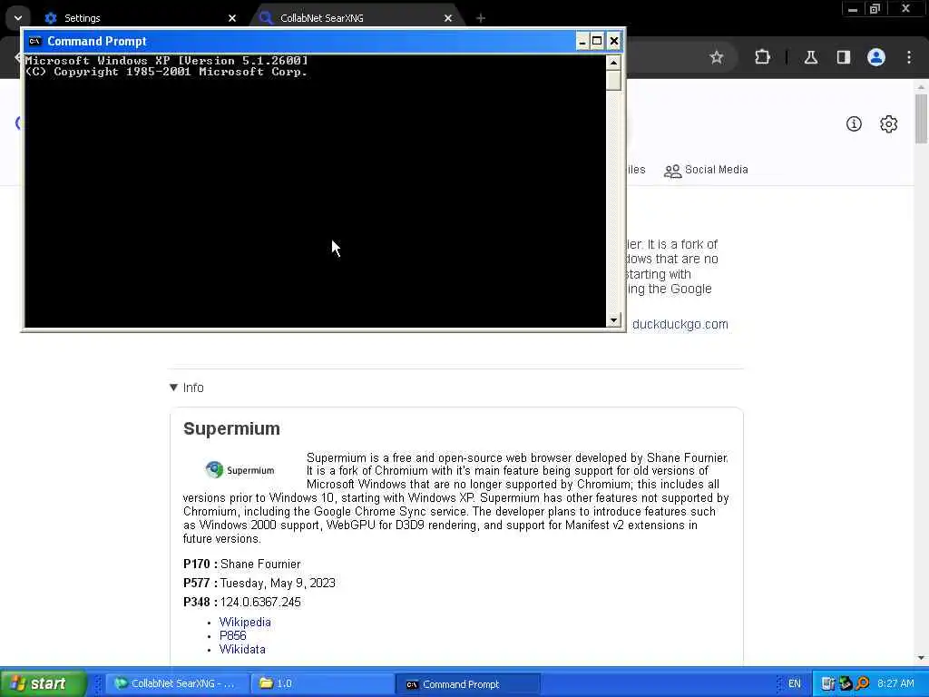Open the P856 link
Image resolution: width=929 pixels, height=697 pixels.
[232, 635]
